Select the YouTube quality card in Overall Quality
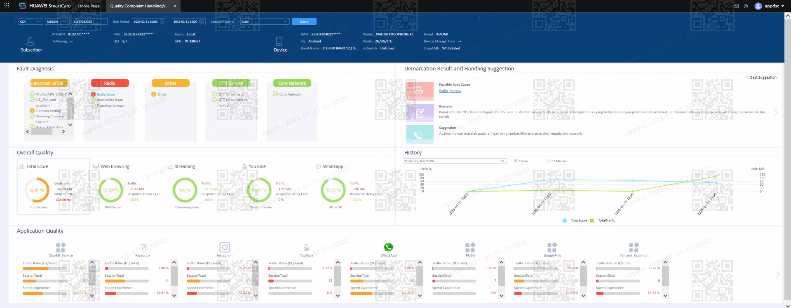The height and width of the screenshot is (308, 791). coord(275,187)
